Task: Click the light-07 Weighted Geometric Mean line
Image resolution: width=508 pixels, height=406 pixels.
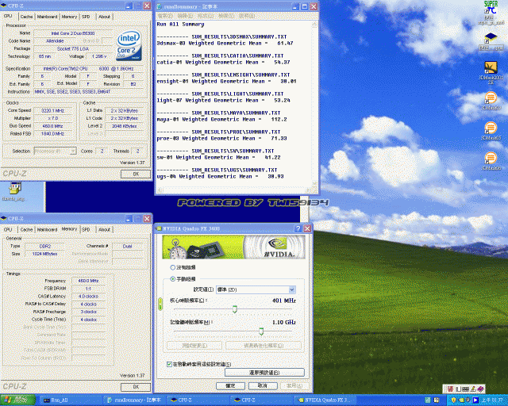Action: tap(223, 101)
